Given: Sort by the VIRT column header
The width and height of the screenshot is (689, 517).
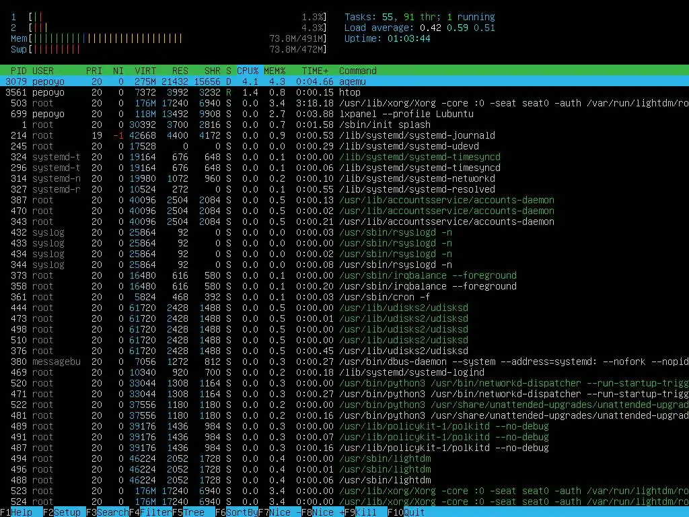Looking at the screenshot, I should 145,71.
